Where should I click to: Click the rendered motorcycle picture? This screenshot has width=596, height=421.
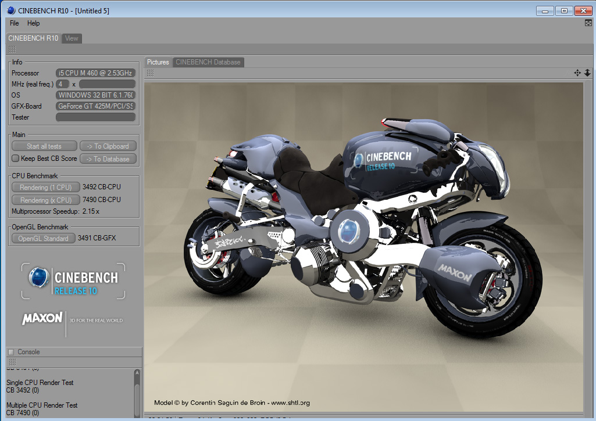click(363, 247)
